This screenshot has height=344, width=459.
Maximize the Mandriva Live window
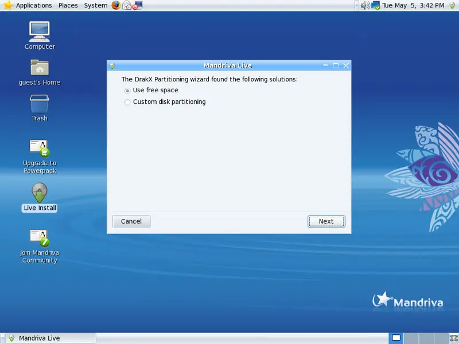click(x=336, y=65)
